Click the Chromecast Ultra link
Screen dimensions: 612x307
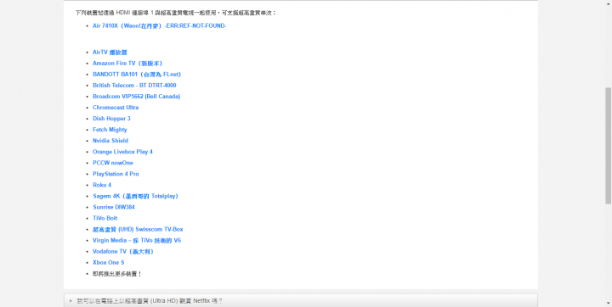[x=116, y=108]
